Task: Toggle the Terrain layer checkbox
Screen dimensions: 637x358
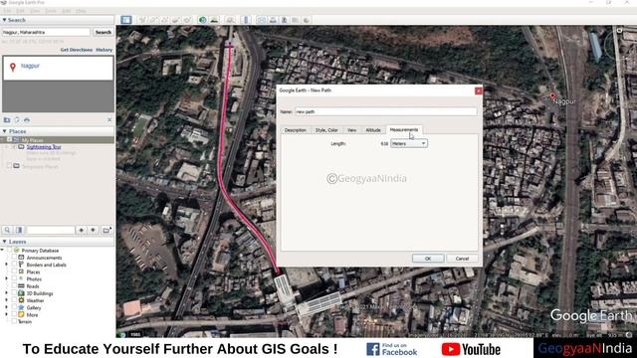Action: pos(14,321)
